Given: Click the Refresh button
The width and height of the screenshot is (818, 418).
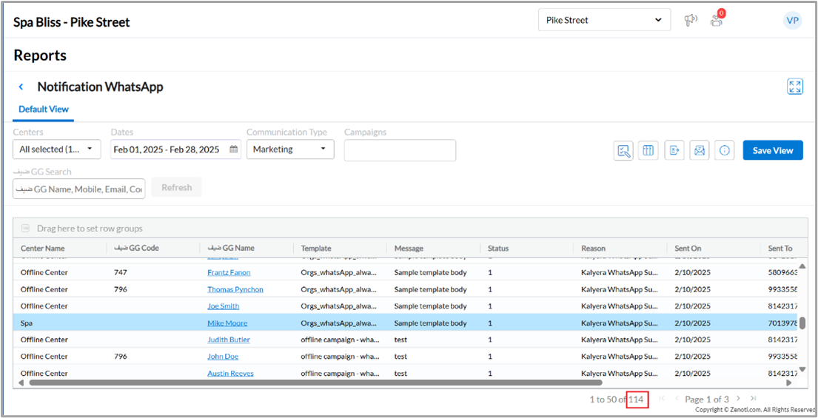Looking at the screenshot, I should (x=176, y=188).
